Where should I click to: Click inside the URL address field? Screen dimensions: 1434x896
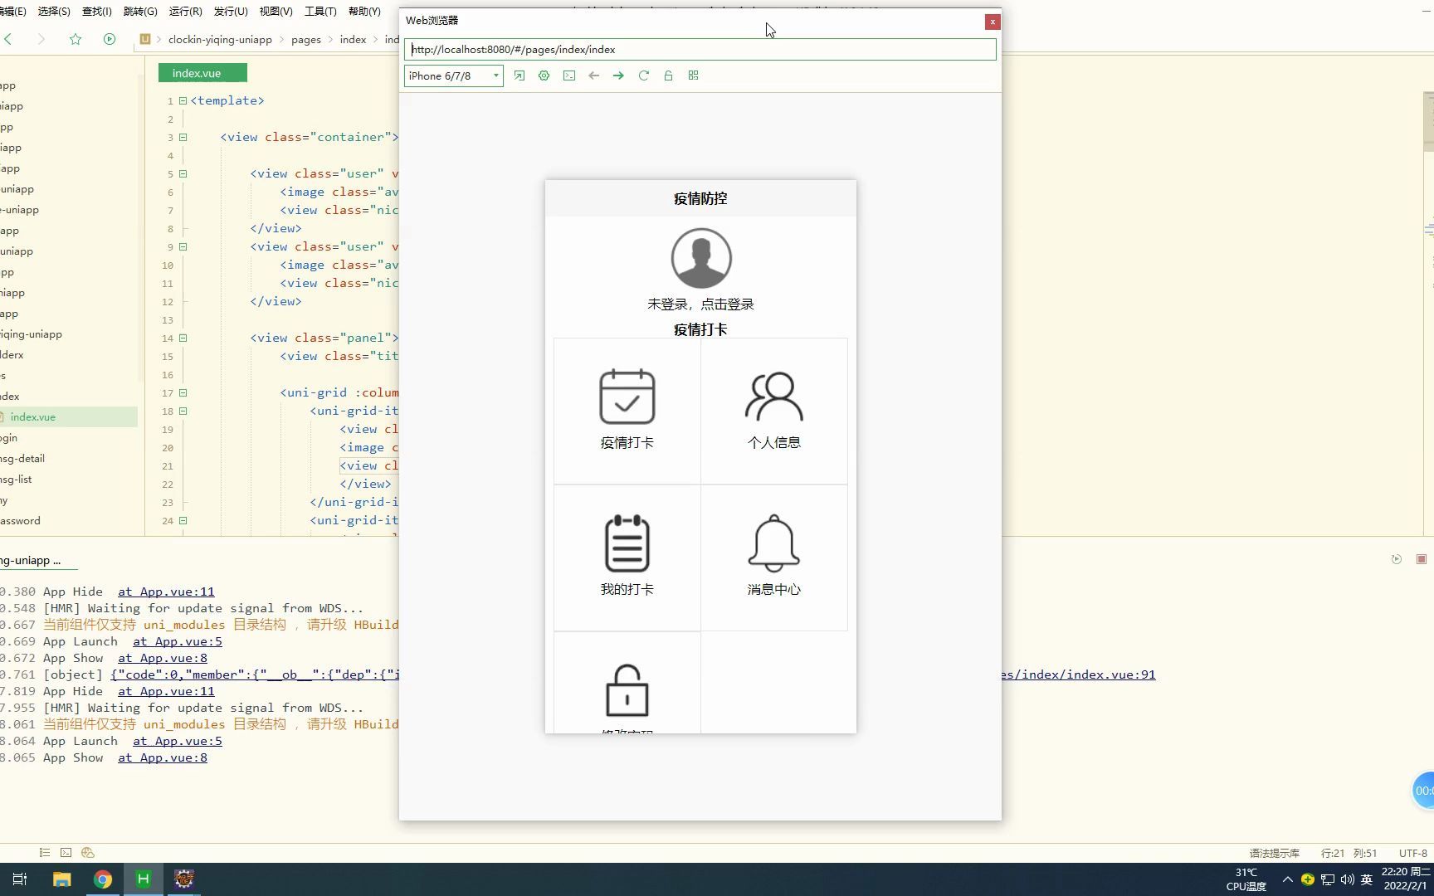700,49
